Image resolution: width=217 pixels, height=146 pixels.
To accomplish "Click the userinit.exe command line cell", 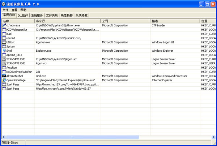I will coord(58,38).
